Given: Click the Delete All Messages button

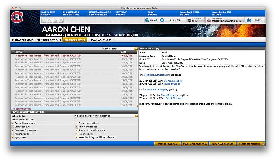Looking at the screenshot, I should point(195,144).
